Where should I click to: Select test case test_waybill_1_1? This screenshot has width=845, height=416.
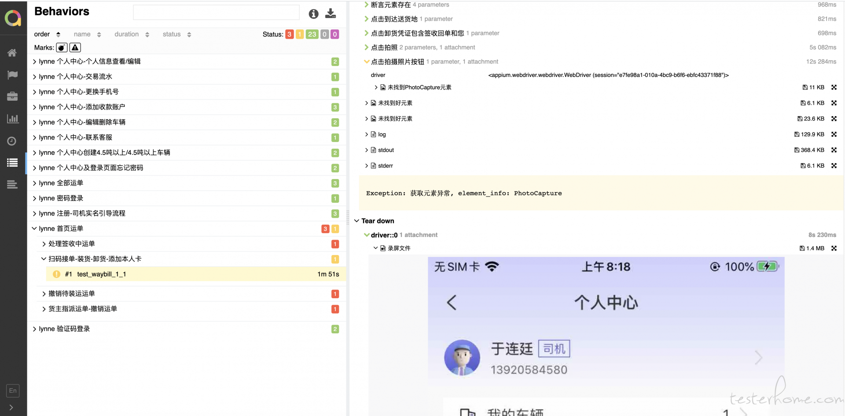(x=196, y=274)
